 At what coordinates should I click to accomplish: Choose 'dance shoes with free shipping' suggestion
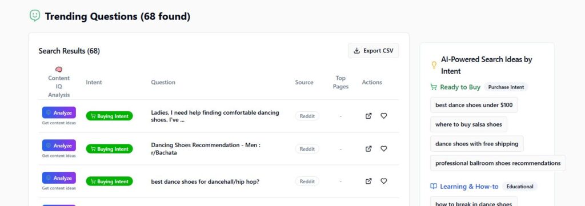click(477, 144)
